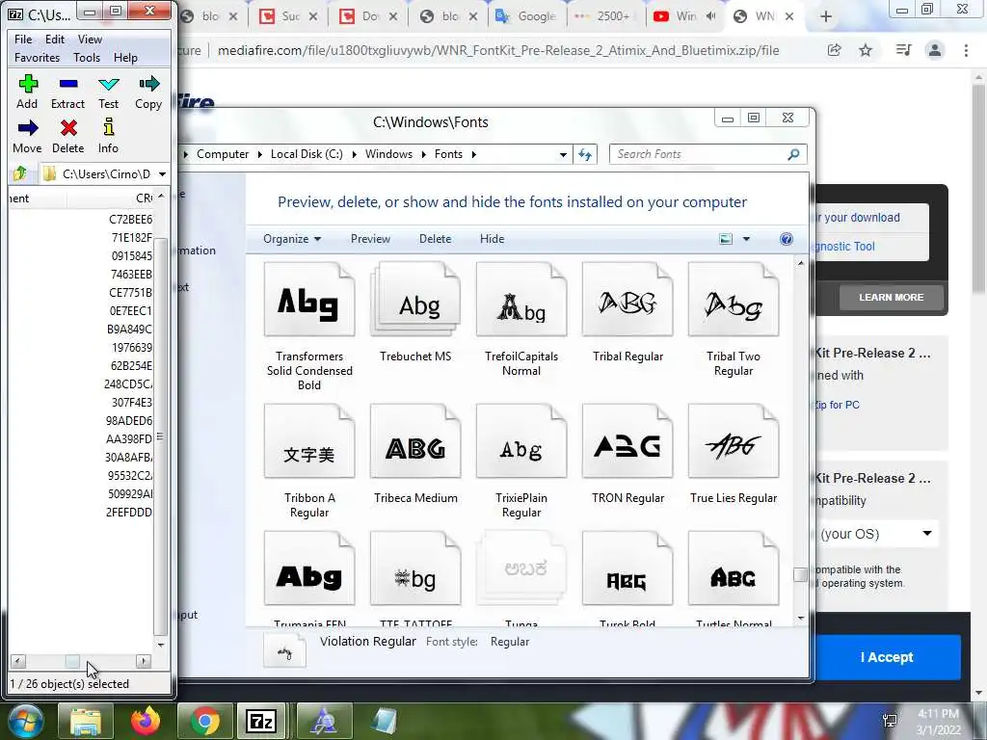Open the Windows Start button
987x740 pixels.
coord(25,721)
